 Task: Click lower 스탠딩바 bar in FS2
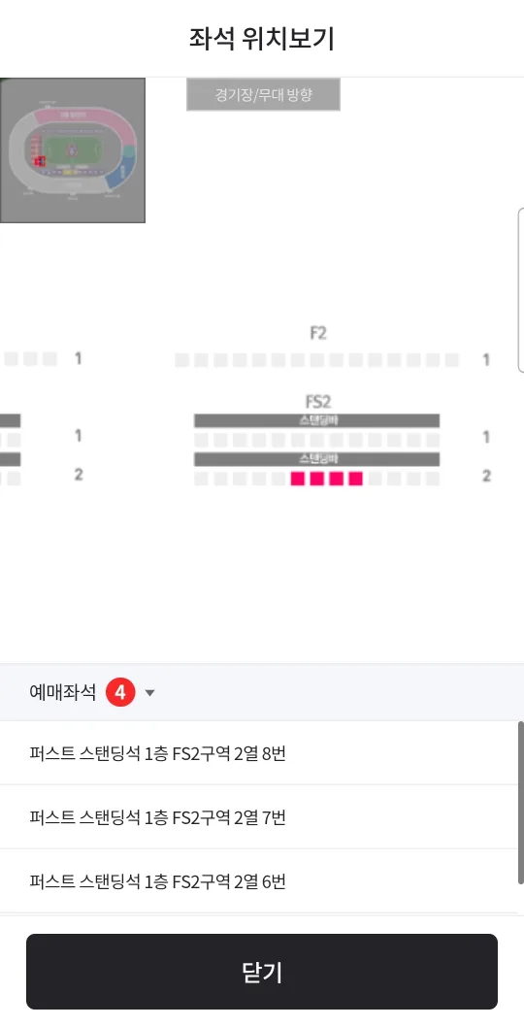tap(316, 458)
